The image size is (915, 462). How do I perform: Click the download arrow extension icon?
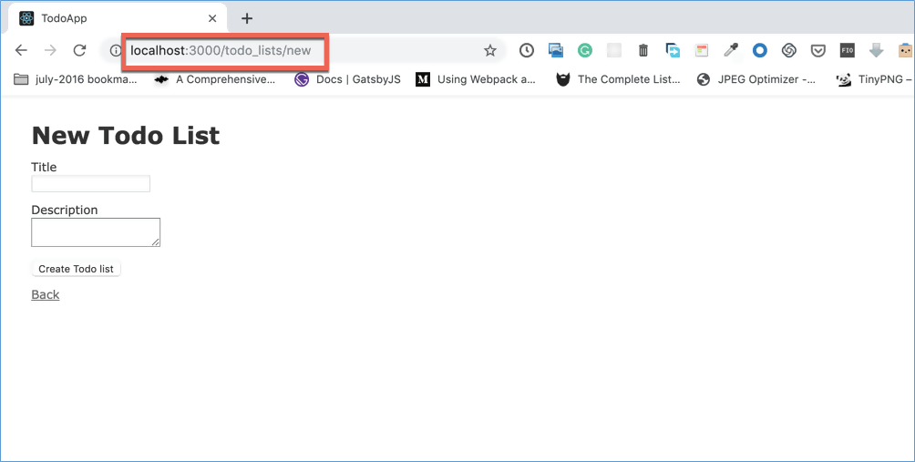click(876, 51)
